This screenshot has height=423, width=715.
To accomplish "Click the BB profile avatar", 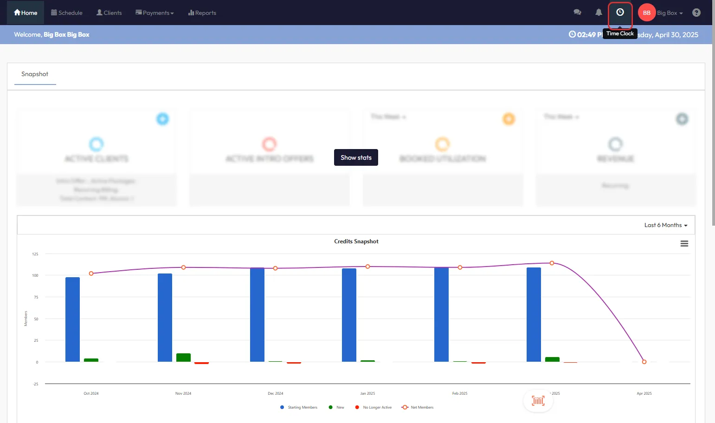I will pyautogui.click(x=646, y=13).
